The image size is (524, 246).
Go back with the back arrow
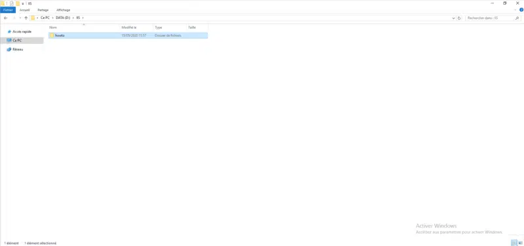(x=5, y=18)
